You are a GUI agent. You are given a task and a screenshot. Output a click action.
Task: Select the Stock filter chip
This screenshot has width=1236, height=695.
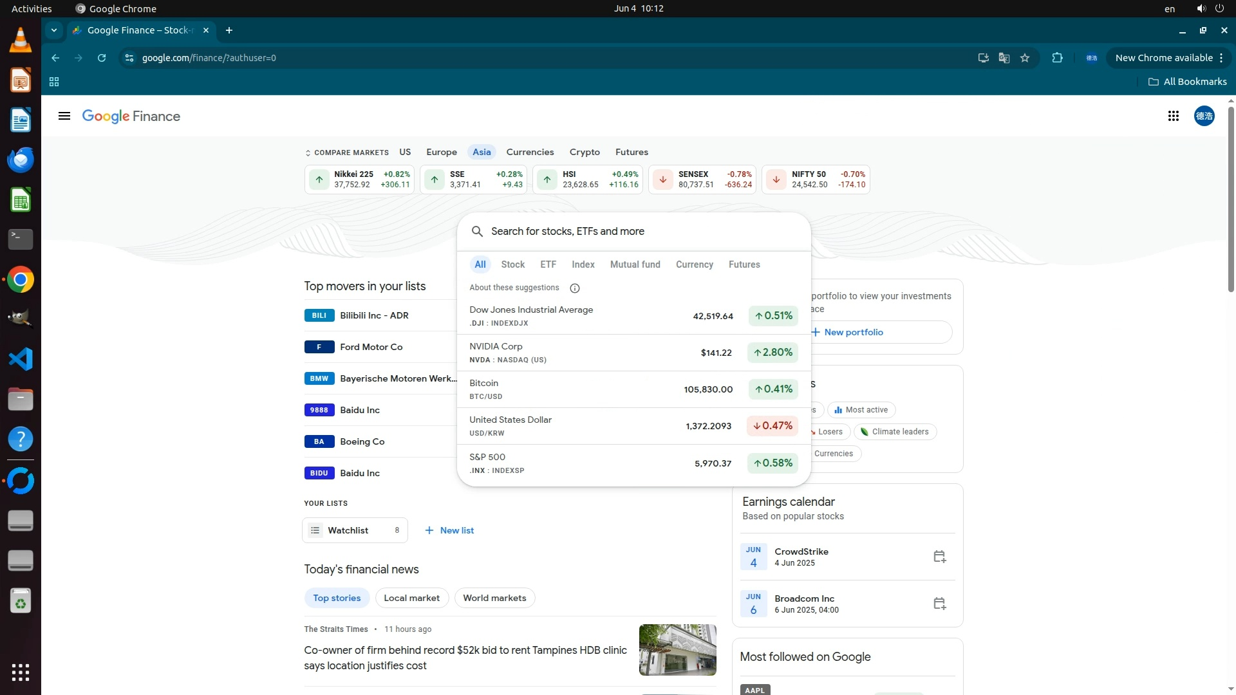point(512,264)
